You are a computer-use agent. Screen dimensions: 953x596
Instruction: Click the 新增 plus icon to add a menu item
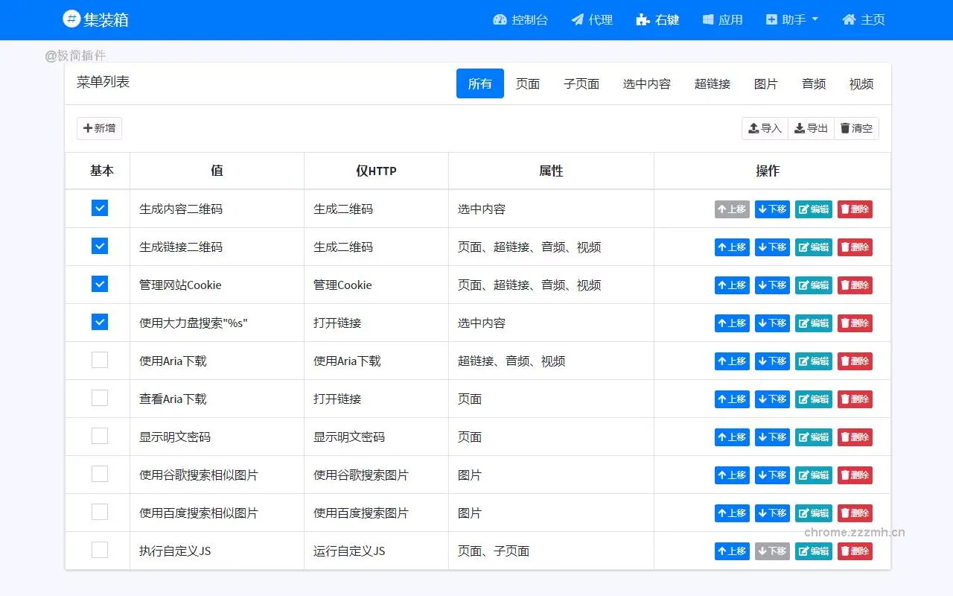pyautogui.click(x=88, y=128)
